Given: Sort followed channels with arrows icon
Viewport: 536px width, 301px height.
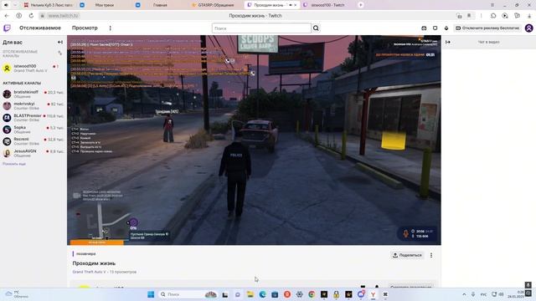Looking at the screenshot, I should 60,53.
